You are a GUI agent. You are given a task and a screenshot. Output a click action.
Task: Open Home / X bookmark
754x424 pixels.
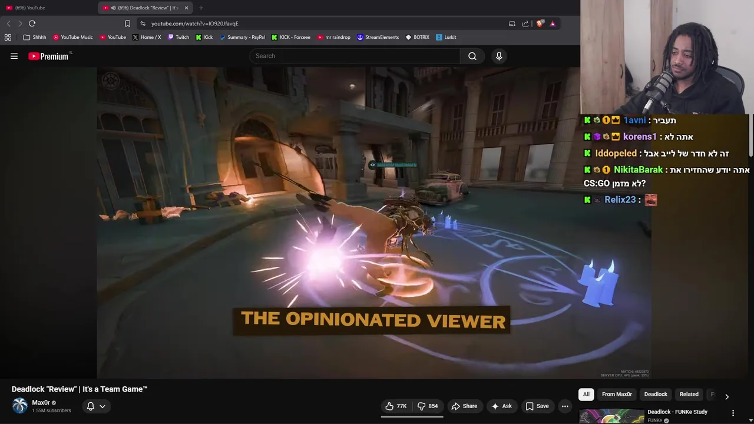[147, 37]
